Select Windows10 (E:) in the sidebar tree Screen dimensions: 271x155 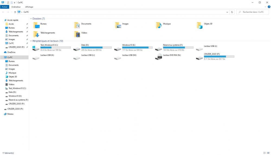(x=15, y=96)
